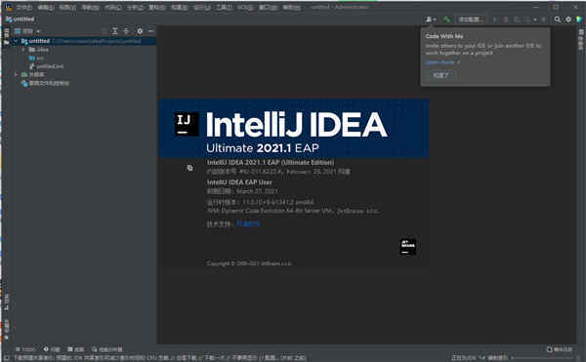The height and width of the screenshot is (362, 586).
Task: Open the Project view selector dropdown
Action: [28, 31]
